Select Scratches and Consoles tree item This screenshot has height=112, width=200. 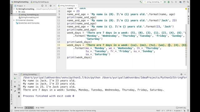[x=29, y=23]
